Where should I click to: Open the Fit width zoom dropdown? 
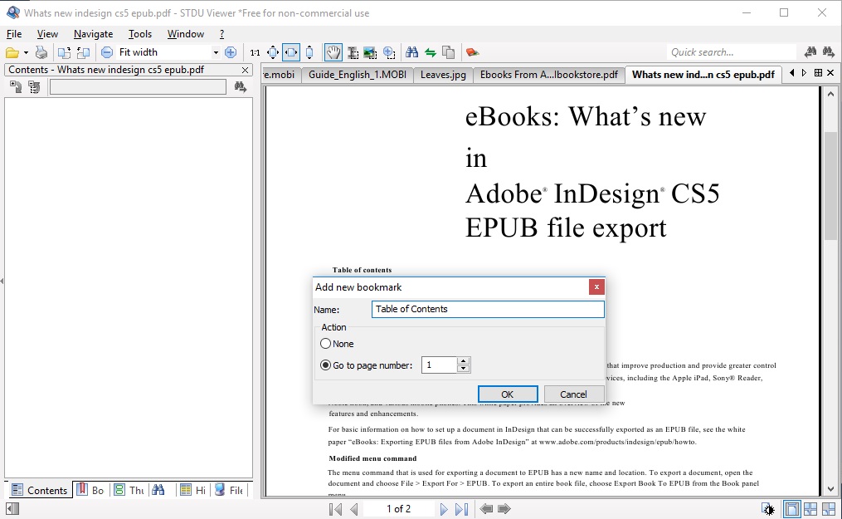coord(216,51)
